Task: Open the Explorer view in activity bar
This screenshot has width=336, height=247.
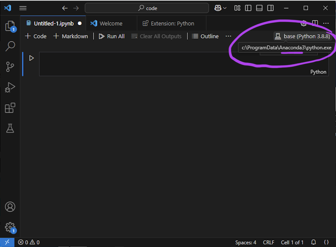Action: tap(10, 26)
